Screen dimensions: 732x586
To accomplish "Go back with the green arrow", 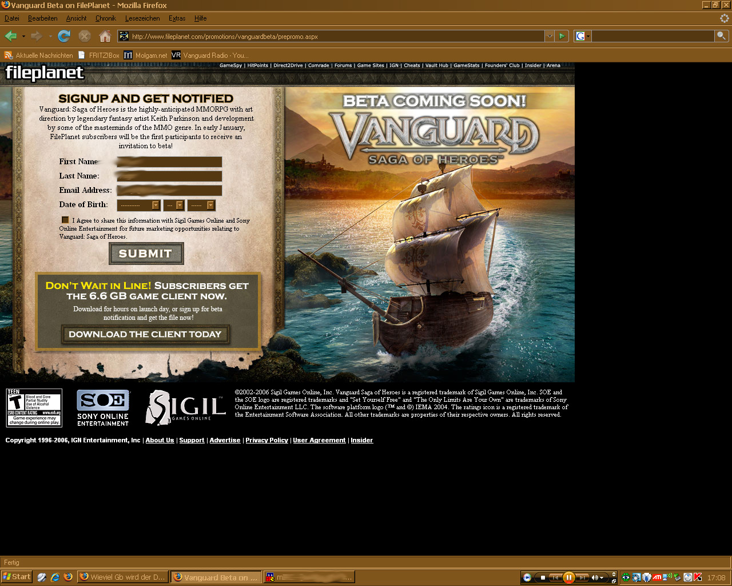I will (x=10, y=36).
